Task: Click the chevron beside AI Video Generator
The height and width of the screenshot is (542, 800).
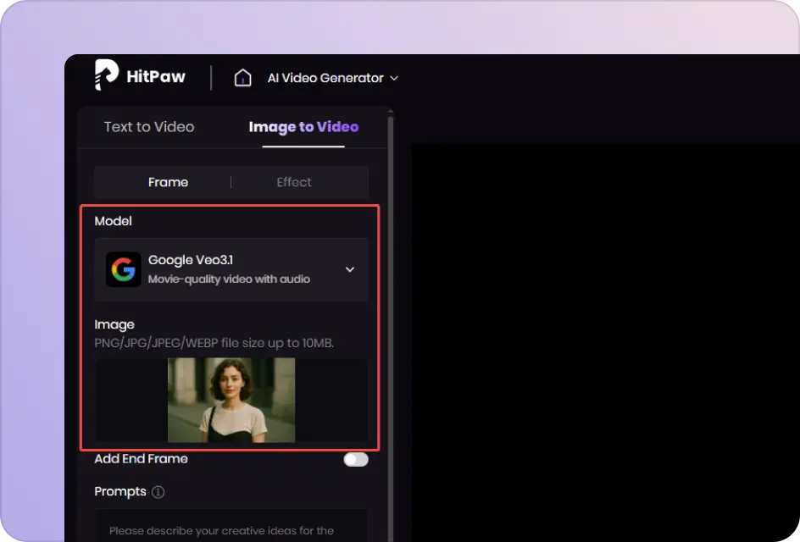Action: 394,78
